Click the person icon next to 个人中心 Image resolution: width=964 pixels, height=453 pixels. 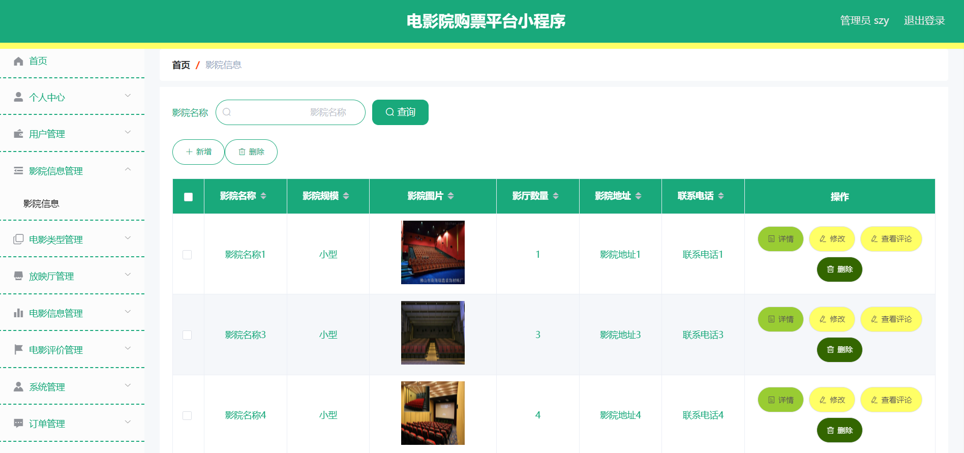pos(18,97)
